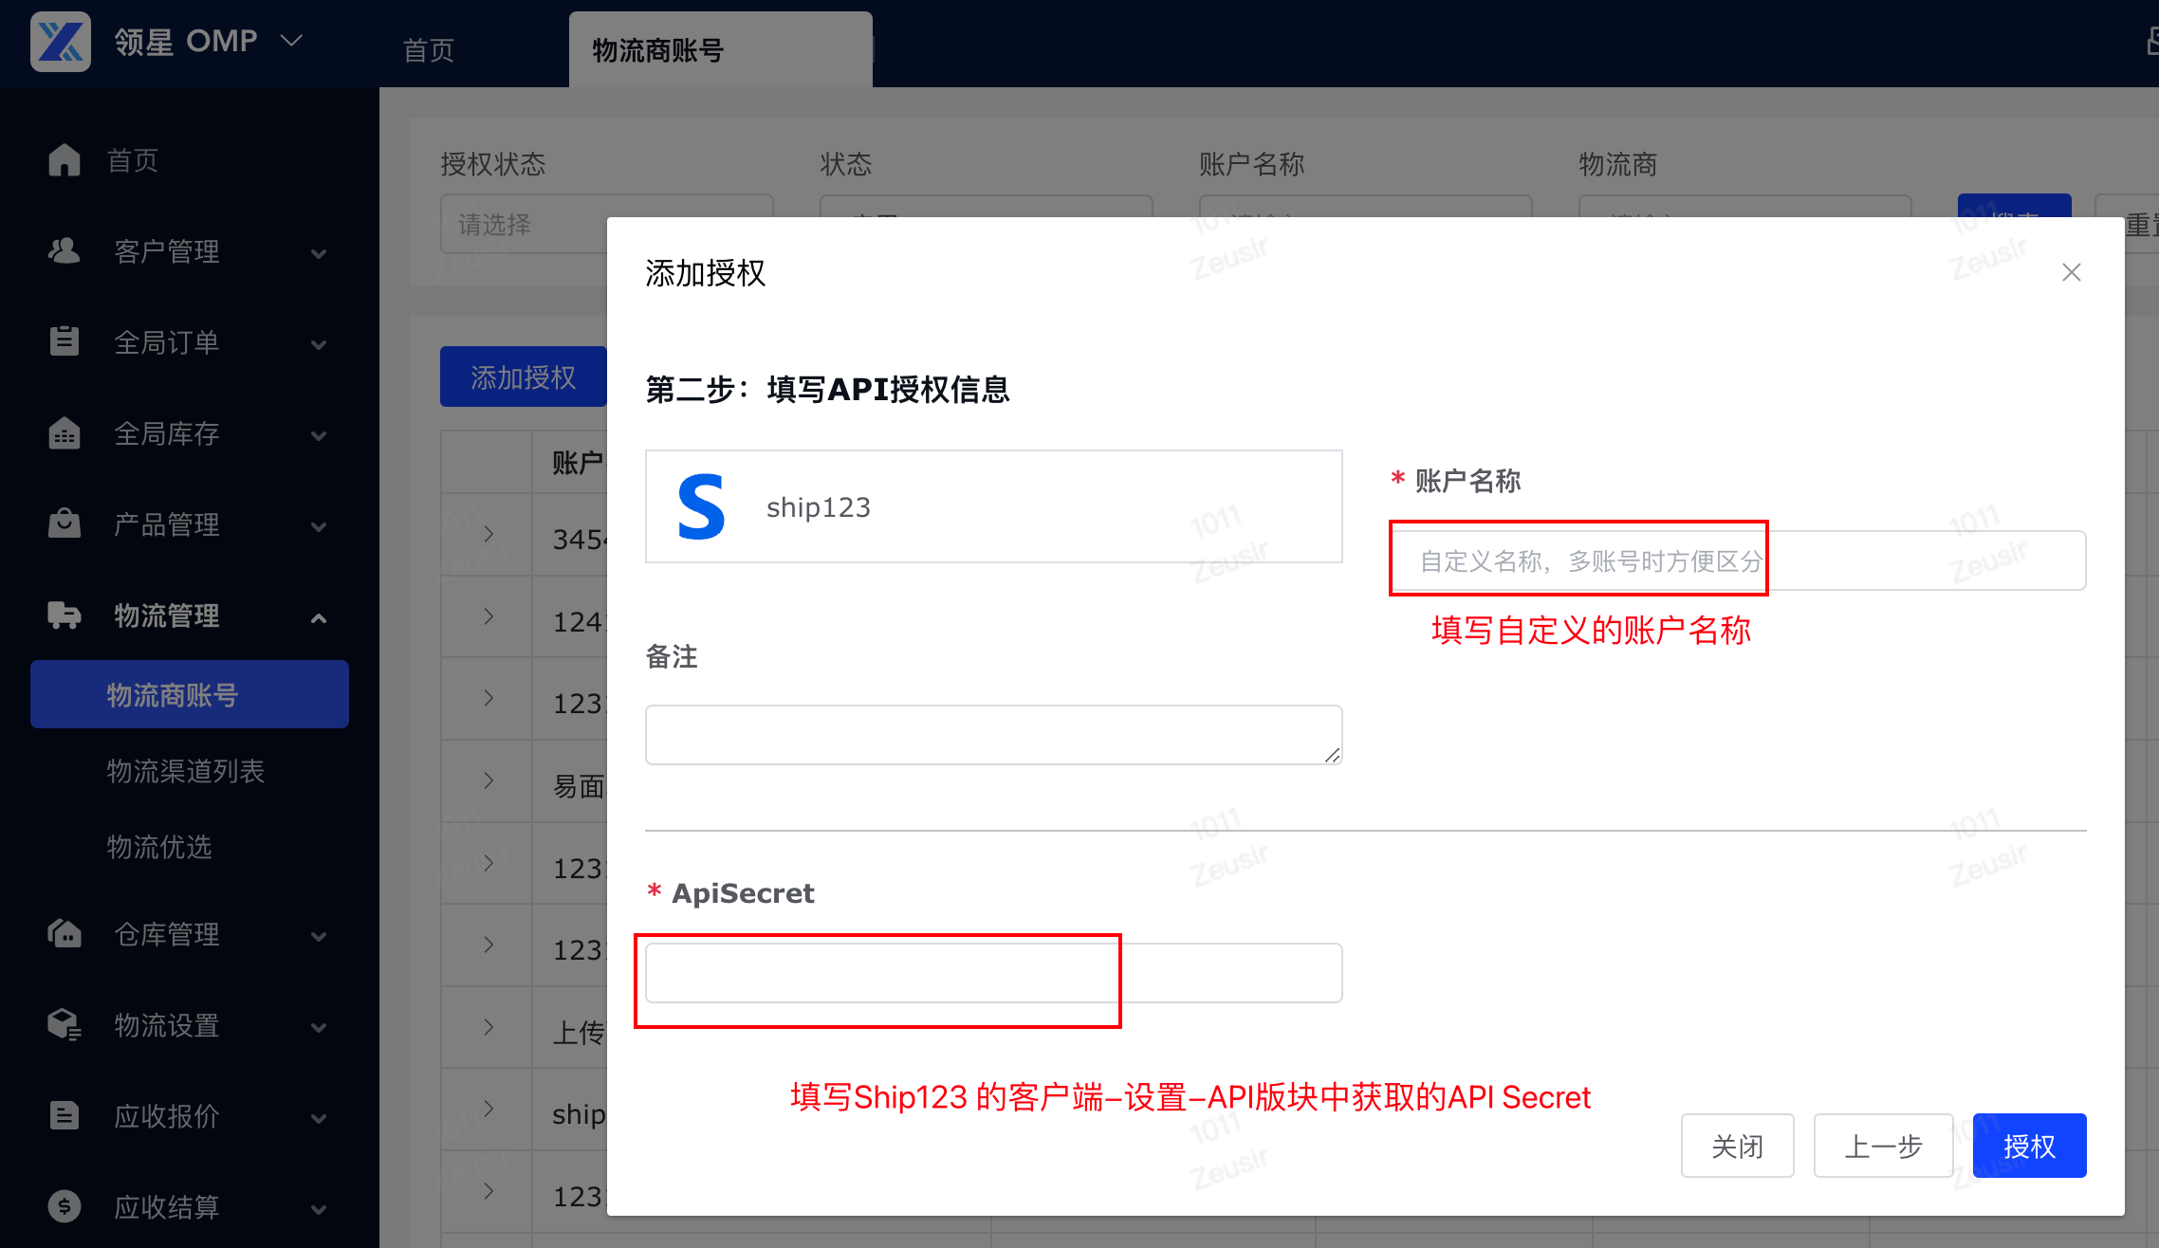This screenshot has height=1248, width=2159.
Task: Open 物流渠道列表 submenu item
Action: pos(186,771)
